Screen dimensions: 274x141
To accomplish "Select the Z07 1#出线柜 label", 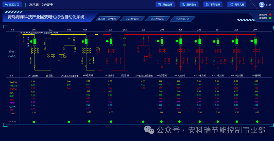I will coord(218,75).
